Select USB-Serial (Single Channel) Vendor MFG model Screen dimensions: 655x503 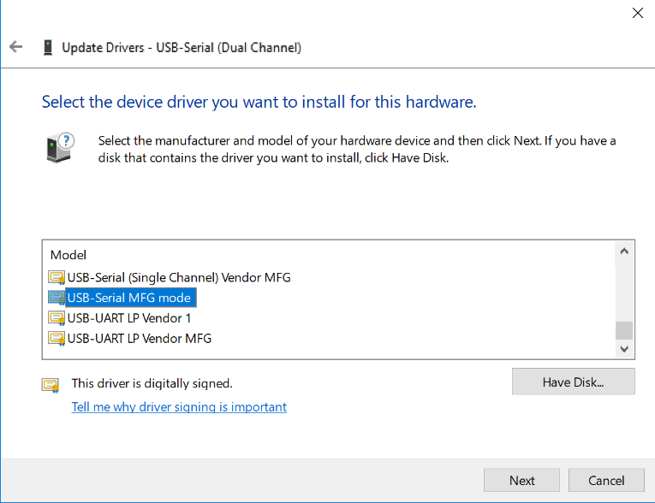pos(179,277)
